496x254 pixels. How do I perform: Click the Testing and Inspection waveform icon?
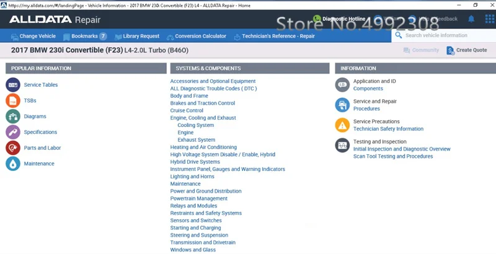(x=342, y=146)
